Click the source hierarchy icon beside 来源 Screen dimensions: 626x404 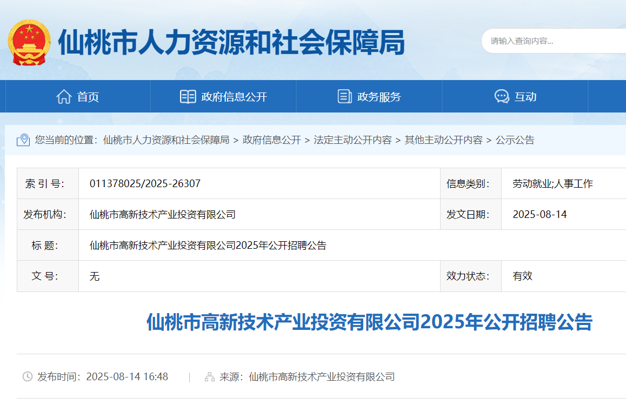pyautogui.click(x=210, y=377)
